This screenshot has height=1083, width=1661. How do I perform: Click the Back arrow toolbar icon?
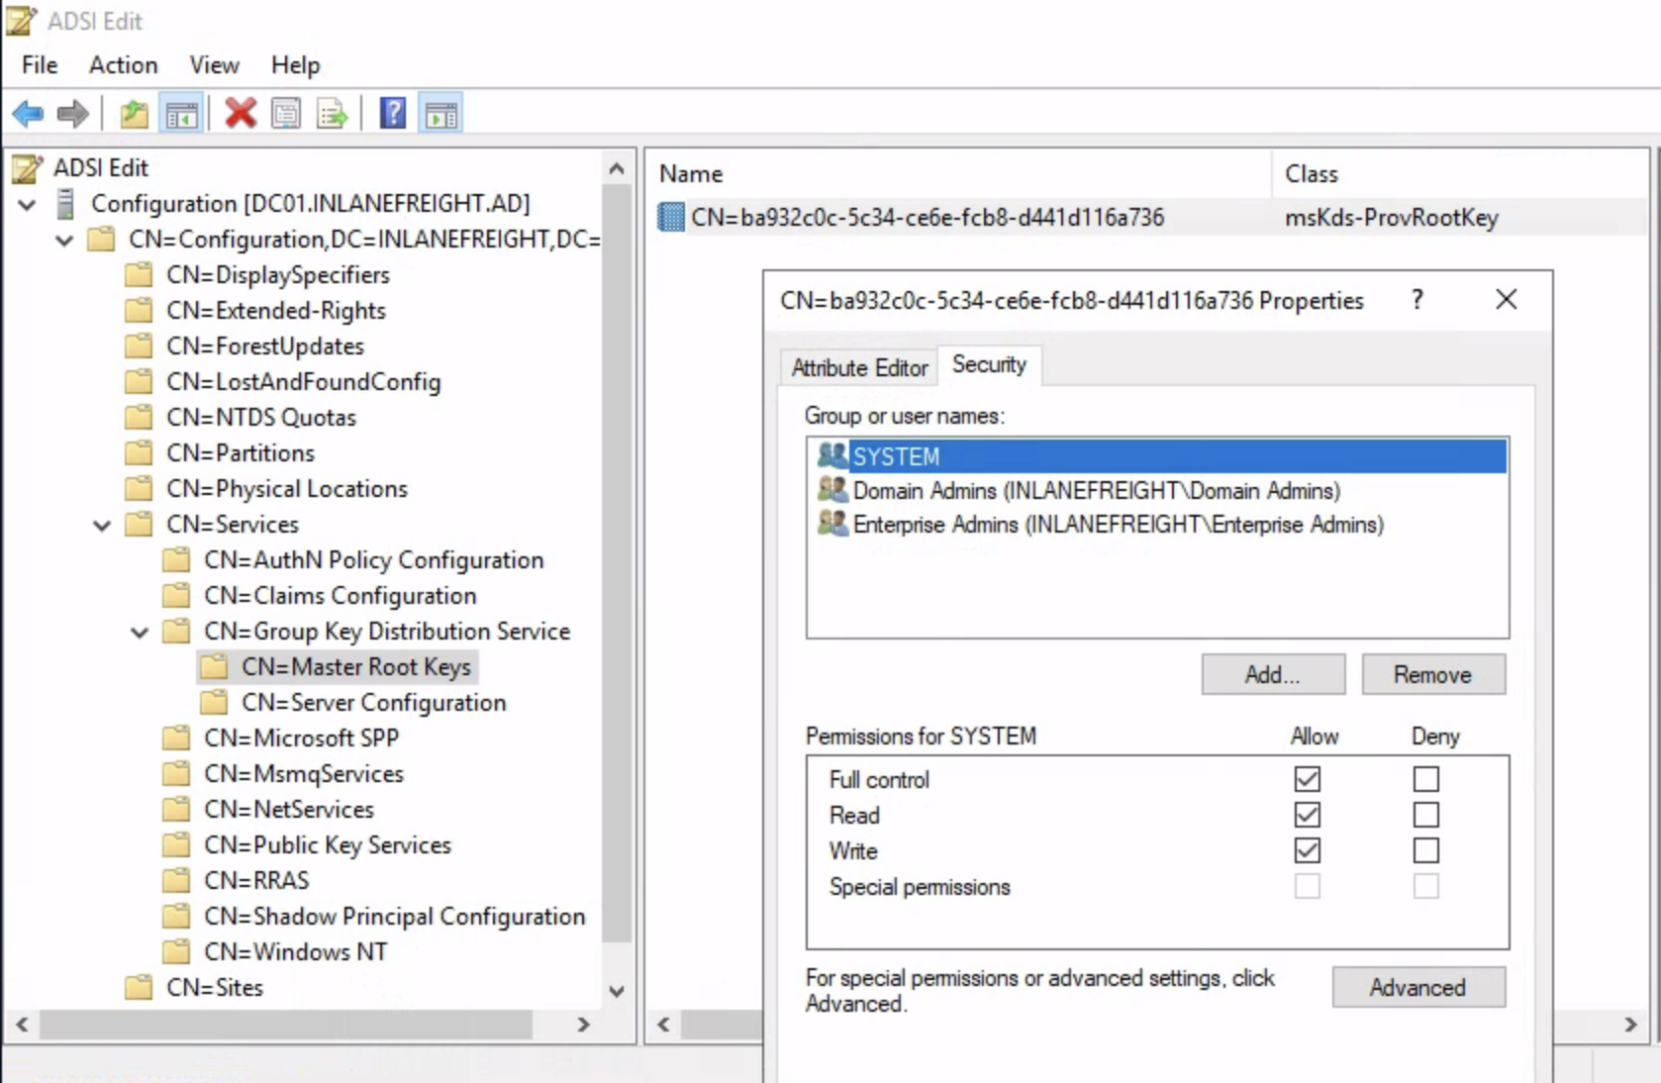pyautogui.click(x=28, y=114)
